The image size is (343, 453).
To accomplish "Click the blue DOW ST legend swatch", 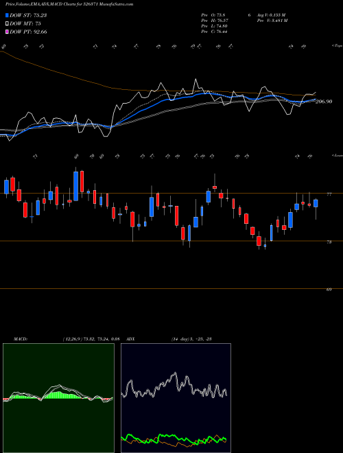I will tap(7, 15).
